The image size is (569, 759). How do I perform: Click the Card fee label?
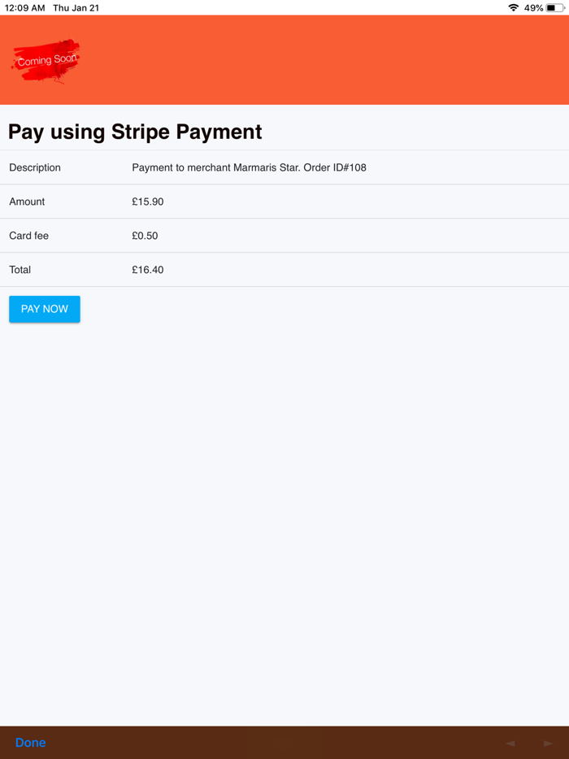[x=29, y=236]
